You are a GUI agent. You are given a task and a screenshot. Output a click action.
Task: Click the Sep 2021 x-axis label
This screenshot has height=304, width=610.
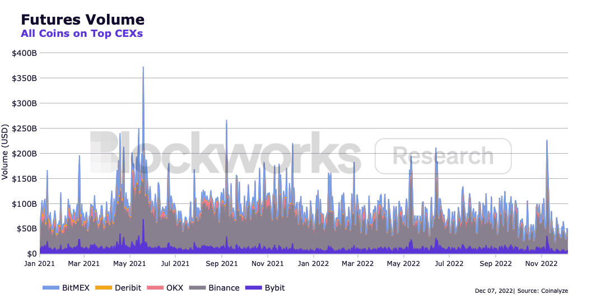coord(221,264)
